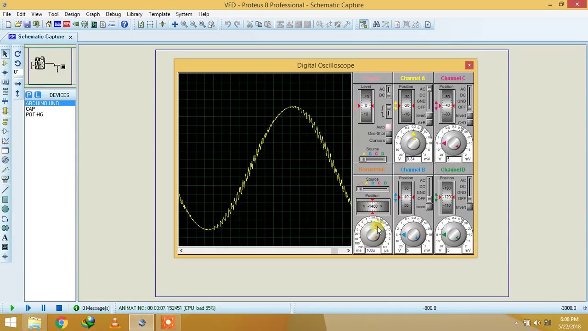The image size is (588, 331).
Task: Open the red ARES PCB Layout toolbar icon
Action: [x=67, y=24]
